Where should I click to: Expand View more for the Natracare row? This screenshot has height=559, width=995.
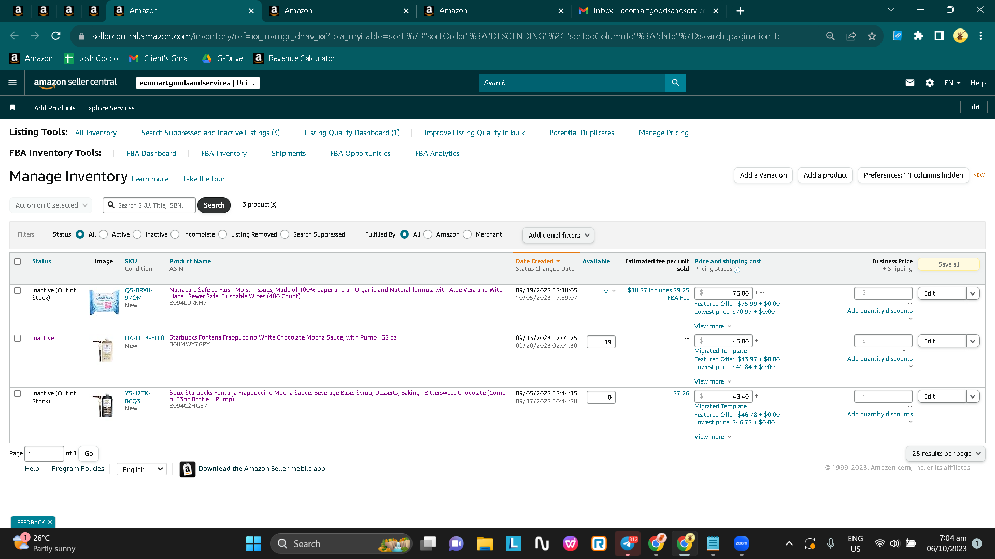pos(713,326)
